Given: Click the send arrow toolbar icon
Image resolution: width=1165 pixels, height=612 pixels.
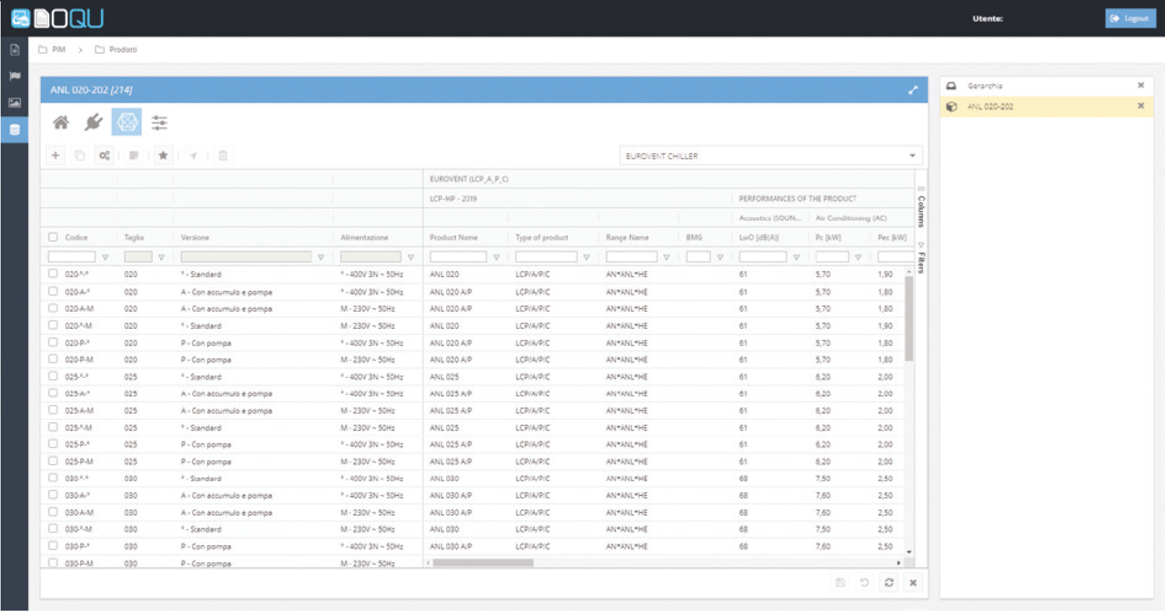Looking at the screenshot, I should point(193,155).
